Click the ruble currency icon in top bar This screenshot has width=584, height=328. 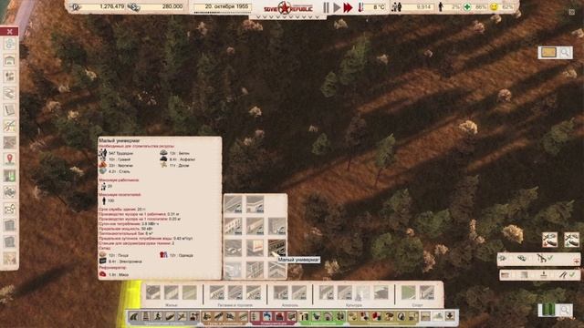(75, 6)
